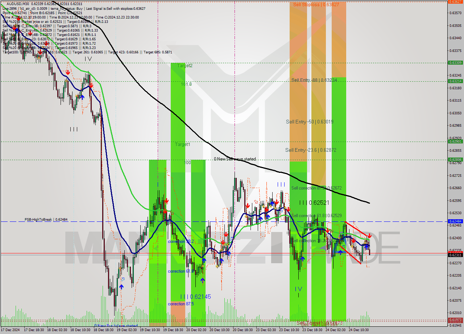Click the red 0.61973 price axis tag
Viewport: 464px width, 334px height.
[x=455, y=320]
